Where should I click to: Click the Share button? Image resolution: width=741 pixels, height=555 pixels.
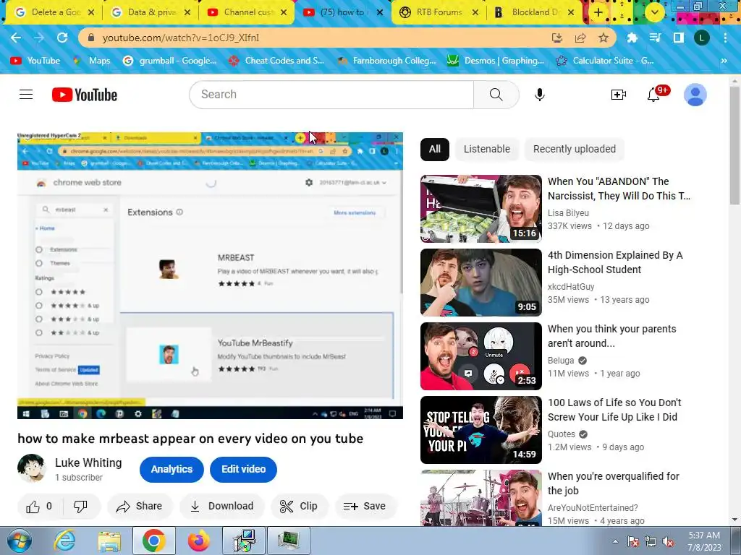pyautogui.click(x=140, y=507)
